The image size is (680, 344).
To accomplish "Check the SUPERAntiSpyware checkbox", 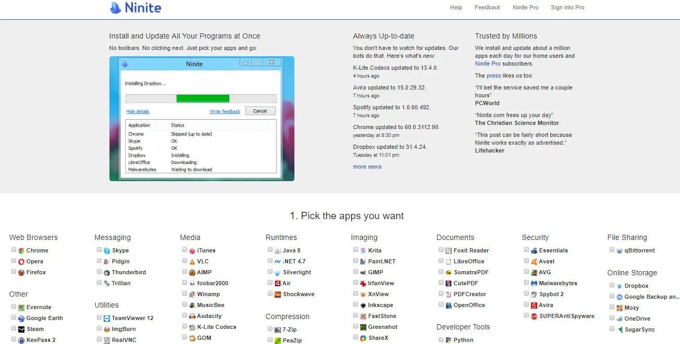I will (x=527, y=315).
